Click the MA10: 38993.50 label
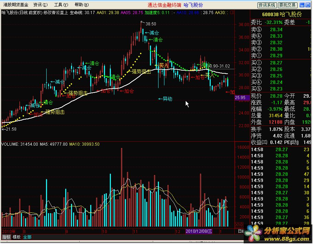The height and width of the screenshot is (244, 313). pyautogui.click(x=84, y=144)
